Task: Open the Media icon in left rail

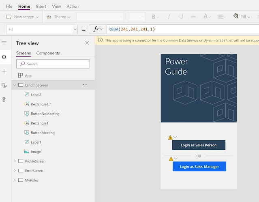Action: [4, 86]
